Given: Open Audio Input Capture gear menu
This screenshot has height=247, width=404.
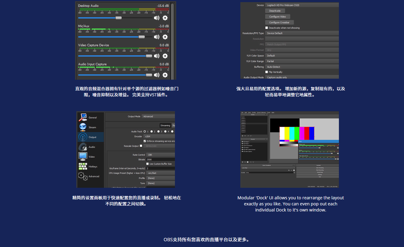Looking at the screenshot, I should pos(165,75).
